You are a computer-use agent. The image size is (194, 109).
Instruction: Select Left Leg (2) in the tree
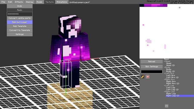172,90
